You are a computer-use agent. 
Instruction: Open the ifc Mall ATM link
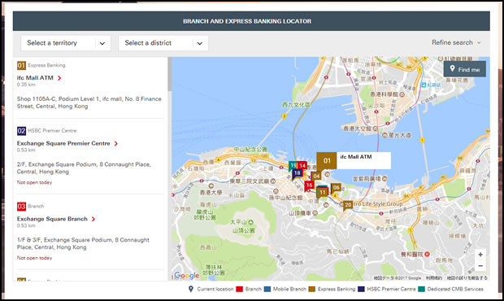pyautogui.click(x=35, y=78)
